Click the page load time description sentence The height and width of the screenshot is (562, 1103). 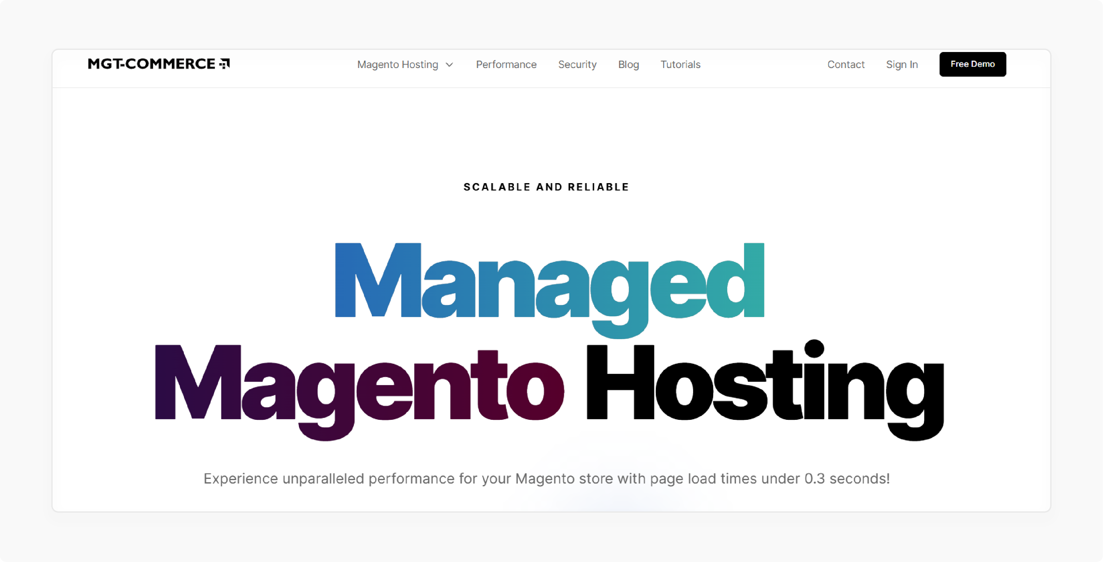coord(547,479)
